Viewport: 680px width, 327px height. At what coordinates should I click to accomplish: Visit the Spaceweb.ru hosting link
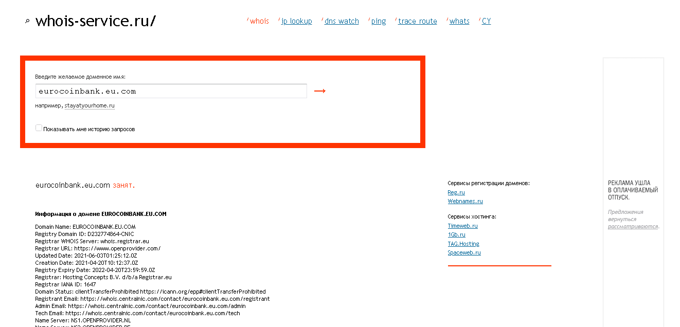click(x=464, y=252)
